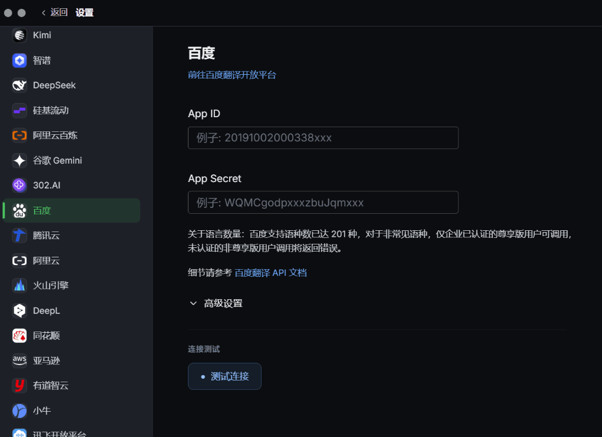
Task: Select 阿里云 translation provider
Action: pyautogui.click(x=72, y=261)
